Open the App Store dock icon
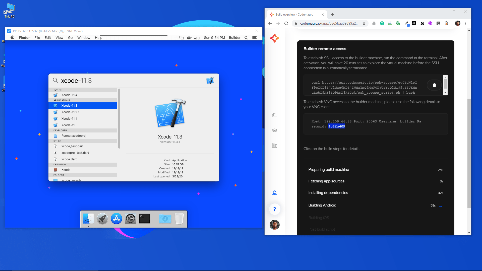This screenshot has height=271, width=482. (116, 219)
